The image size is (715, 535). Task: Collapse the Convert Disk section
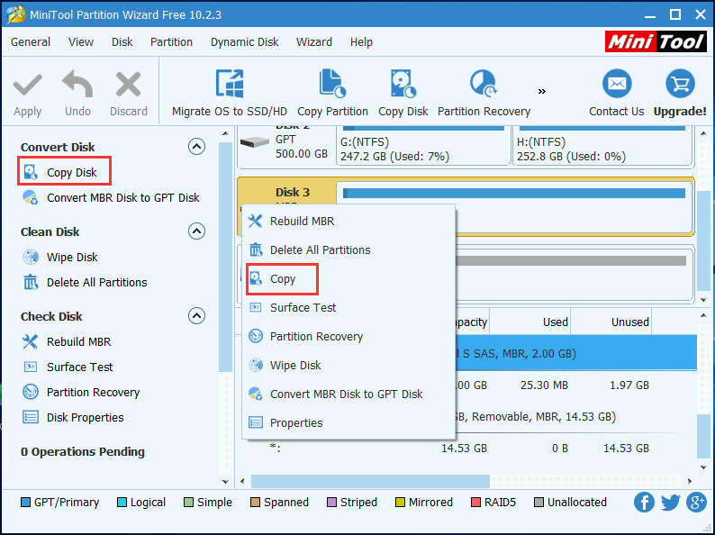[196, 147]
